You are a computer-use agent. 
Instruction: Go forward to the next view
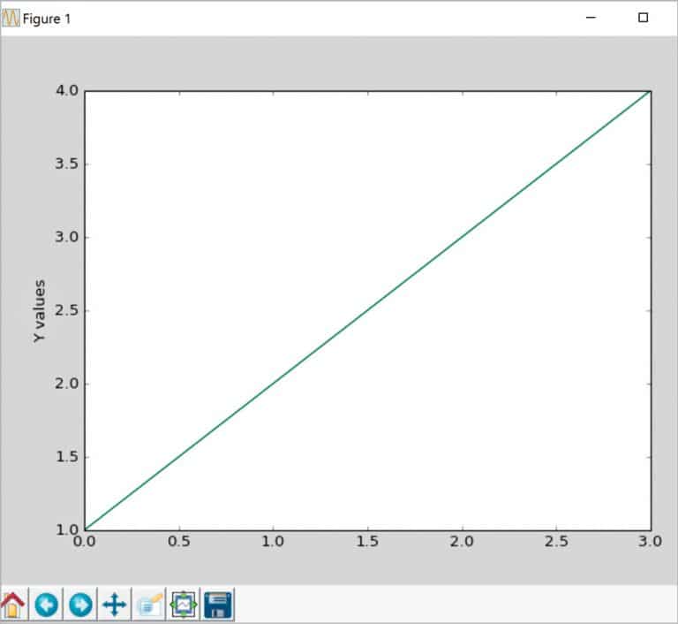[x=80, y=605]
